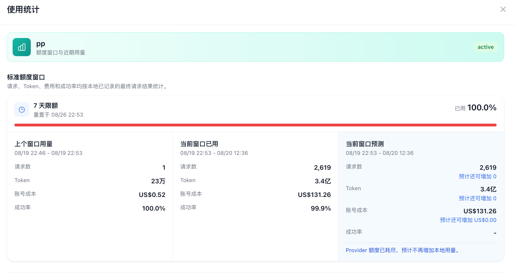Screen dimensions: 515x273
Task: Click the previous window request count 1
Action: (164, 167)
